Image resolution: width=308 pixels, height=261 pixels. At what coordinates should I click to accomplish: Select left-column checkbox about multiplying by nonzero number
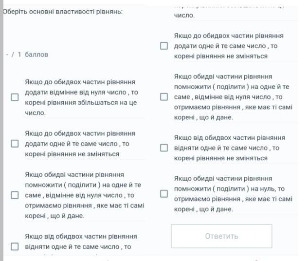[x=15, y=195]
